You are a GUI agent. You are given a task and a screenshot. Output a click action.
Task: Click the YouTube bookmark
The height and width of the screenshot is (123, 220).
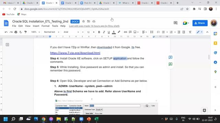8,14
